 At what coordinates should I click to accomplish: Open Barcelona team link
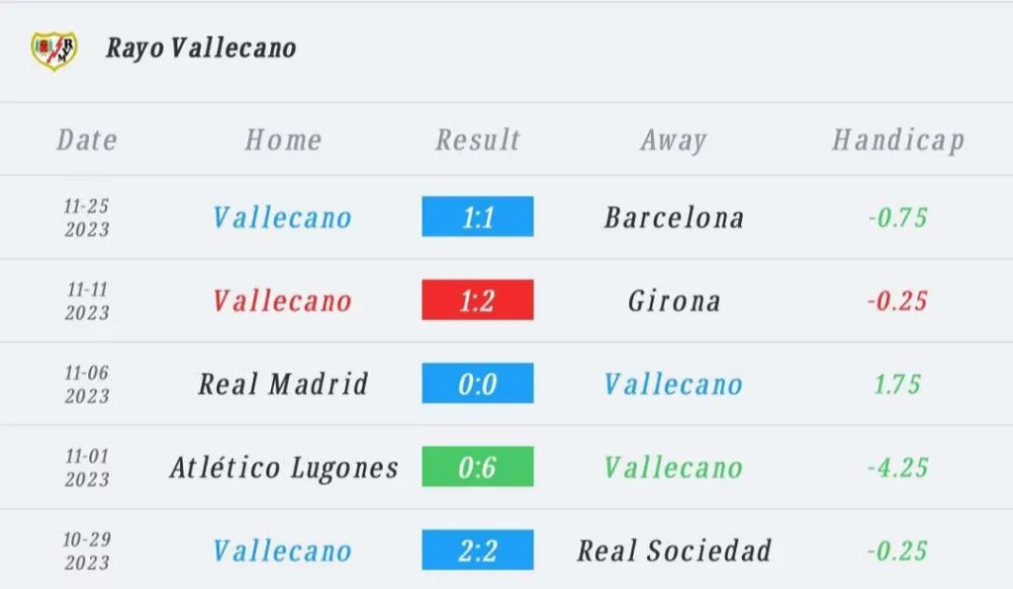tap(674, 217)
